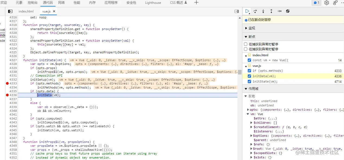Jump to breakpoint line number 4714
The width and height of the screenshot is (344, 160).
pyautogui.click(x=338, y=81)
